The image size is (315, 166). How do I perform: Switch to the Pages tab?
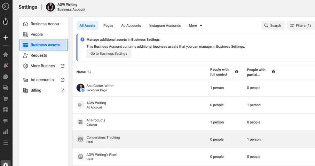(x=108, y=26)
